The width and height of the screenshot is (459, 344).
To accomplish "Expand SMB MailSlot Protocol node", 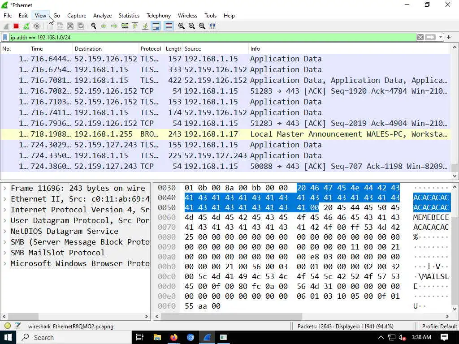I will 5,253.
